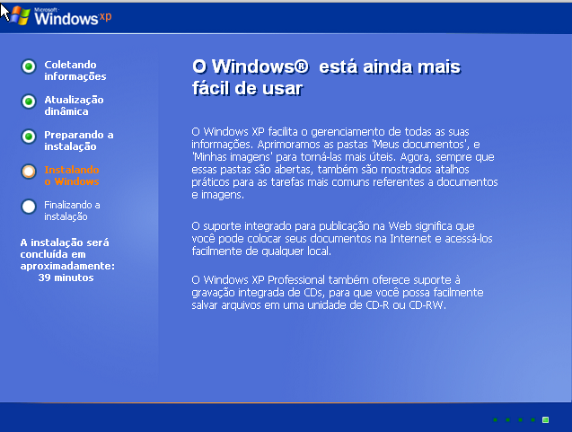Screen dimensions: 572x432
Task: Select the green indicator beside Atualização dinâmica
Action: [29, 101]
